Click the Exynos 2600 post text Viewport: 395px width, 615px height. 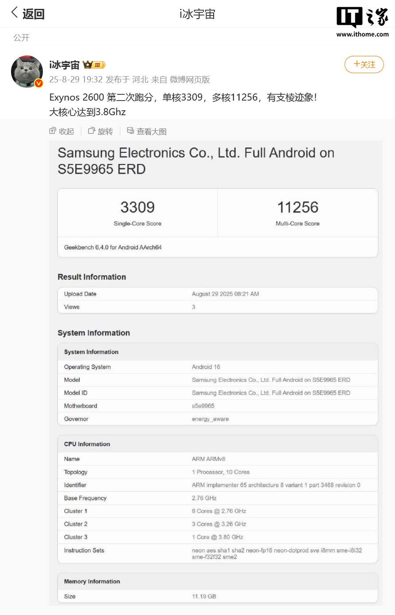point(183,97)
